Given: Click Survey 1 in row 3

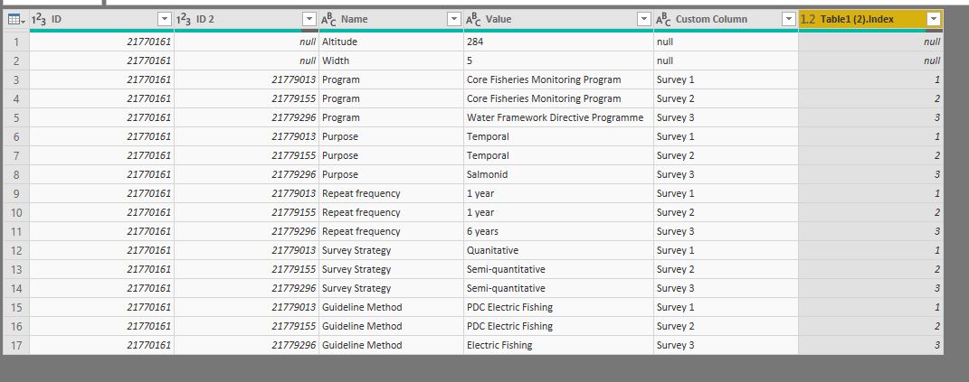Looking at the screenshot, I should pos(727,80).
